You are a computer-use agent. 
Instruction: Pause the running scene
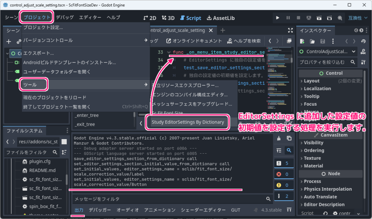pos(288,17)
